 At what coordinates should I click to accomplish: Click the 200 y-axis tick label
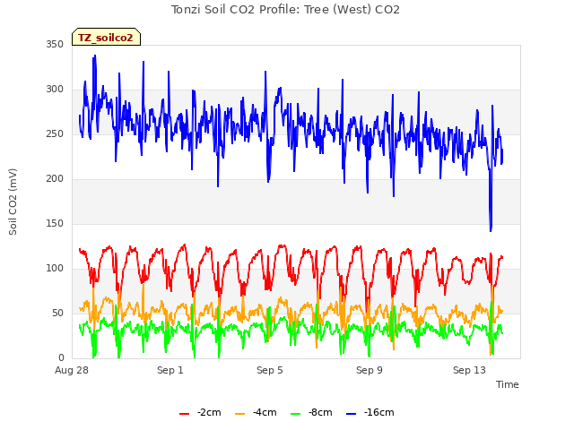55,179
